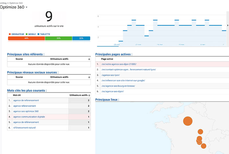Open the keyword 'référencement naturel'
The width and height of the screenshot is (229, 154).
pos(24,127)
